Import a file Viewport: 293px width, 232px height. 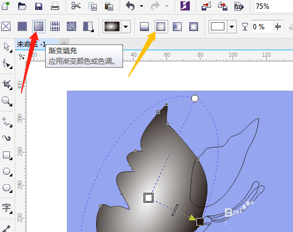click(206, 6)
